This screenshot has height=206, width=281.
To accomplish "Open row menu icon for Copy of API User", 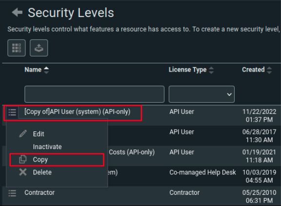I will pyautogui.click(x=12, y=112).
